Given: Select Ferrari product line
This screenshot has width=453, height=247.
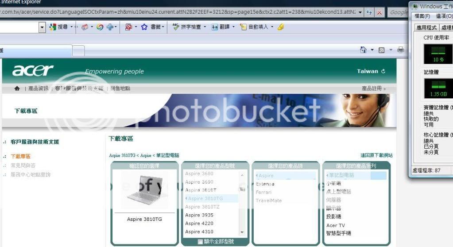Looking at the screenshot, I should pyautogui.click(x=263, y=193).
